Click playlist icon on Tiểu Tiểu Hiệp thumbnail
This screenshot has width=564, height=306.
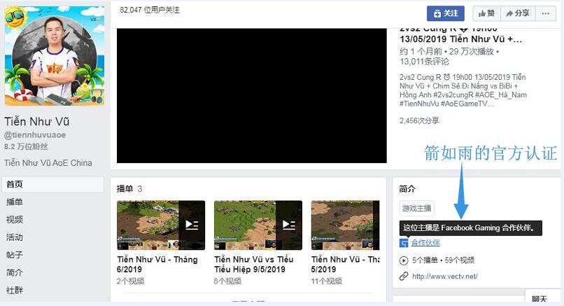288,225
